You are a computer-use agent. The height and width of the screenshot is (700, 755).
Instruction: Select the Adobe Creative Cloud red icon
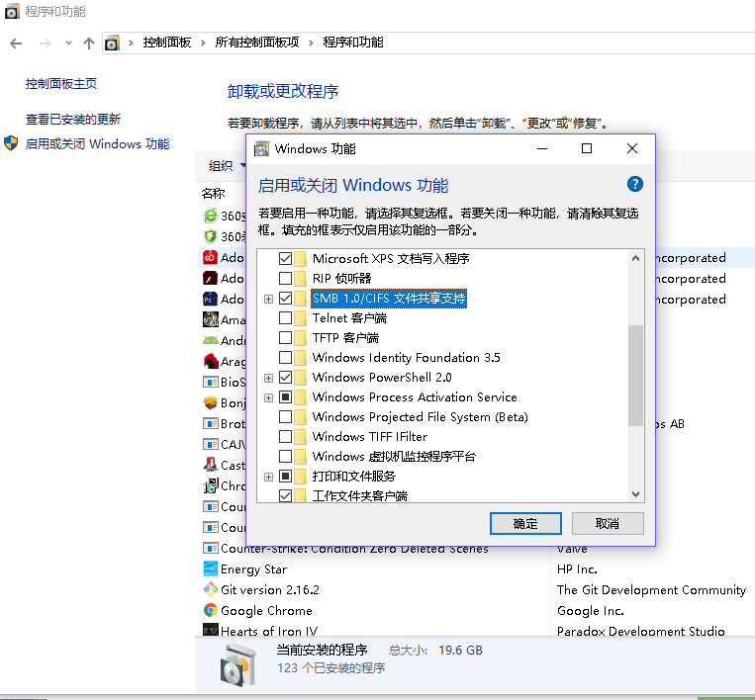[211, 257]
